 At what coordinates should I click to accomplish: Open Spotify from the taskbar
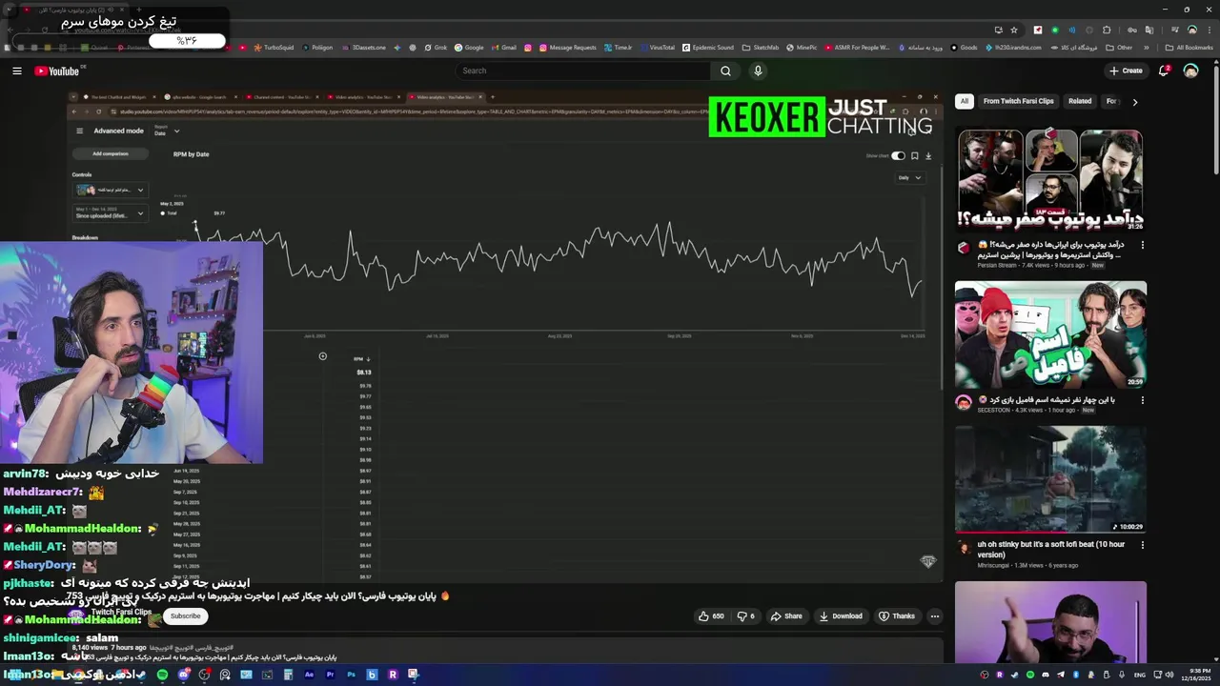[x=163, y=675]
